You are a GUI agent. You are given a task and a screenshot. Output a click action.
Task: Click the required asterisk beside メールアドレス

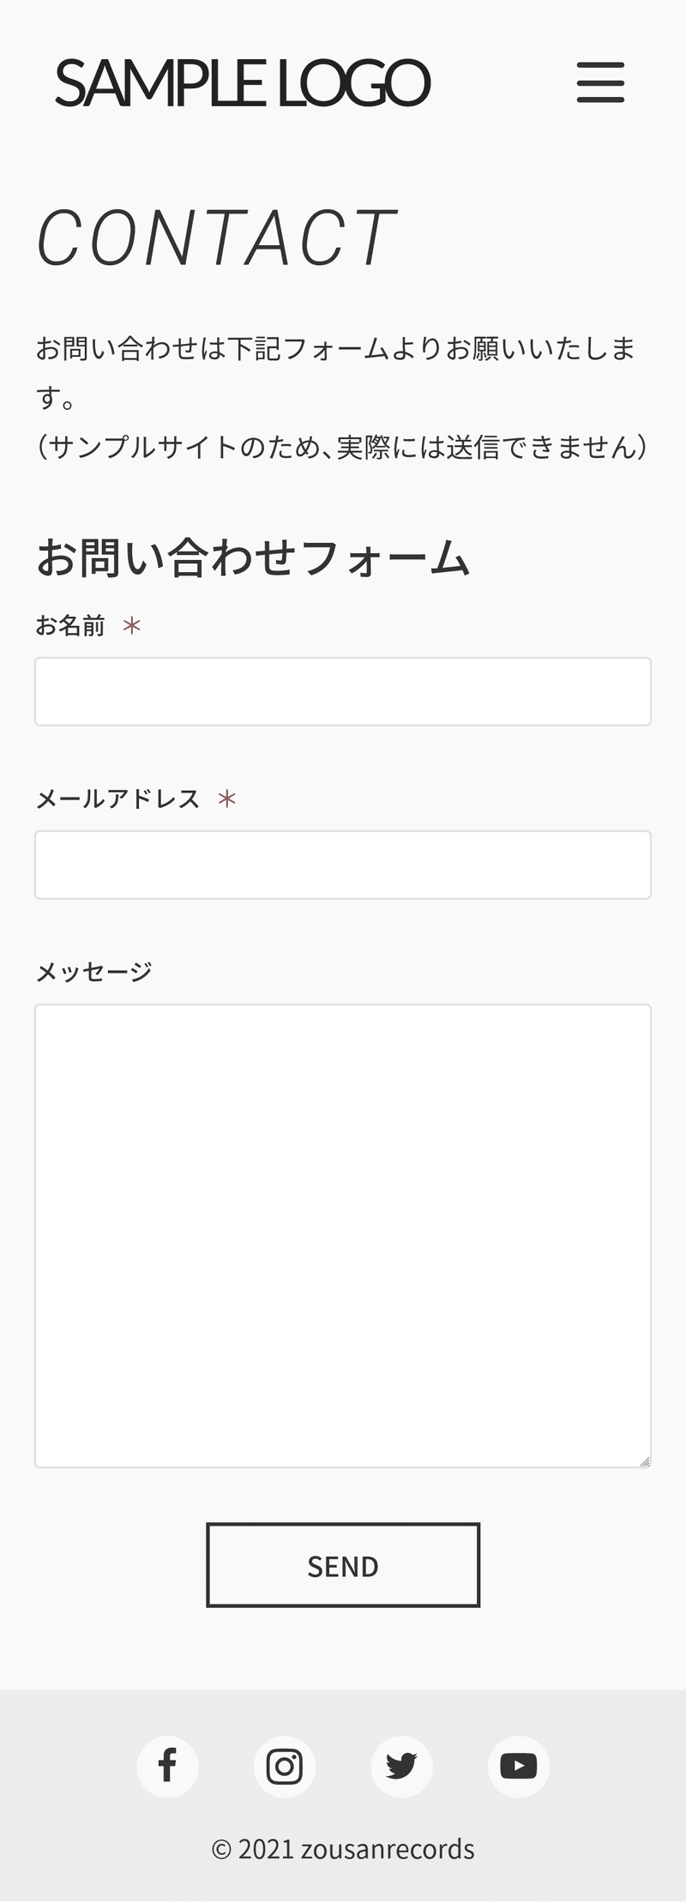(x=226, y=799)
